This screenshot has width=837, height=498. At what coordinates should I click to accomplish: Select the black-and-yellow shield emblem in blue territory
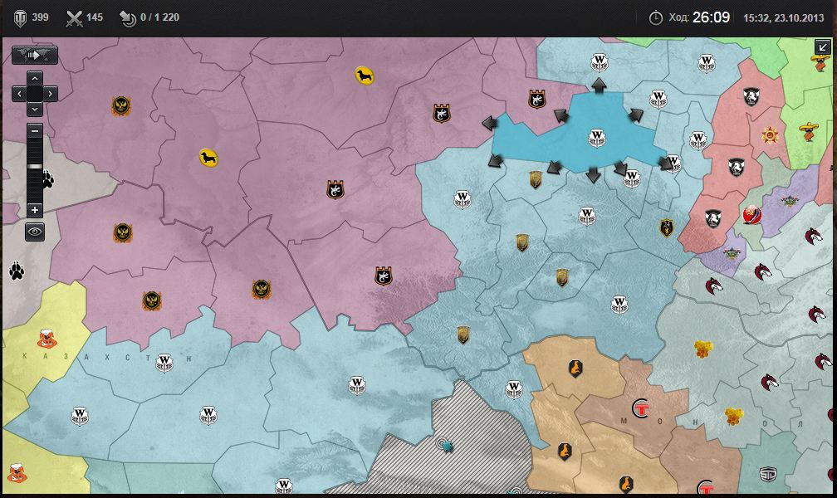tap(666, 228)
